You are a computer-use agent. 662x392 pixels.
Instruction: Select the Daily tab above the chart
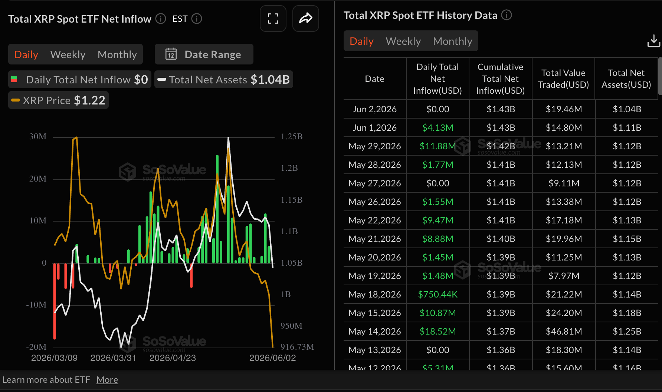coord(26,54)
